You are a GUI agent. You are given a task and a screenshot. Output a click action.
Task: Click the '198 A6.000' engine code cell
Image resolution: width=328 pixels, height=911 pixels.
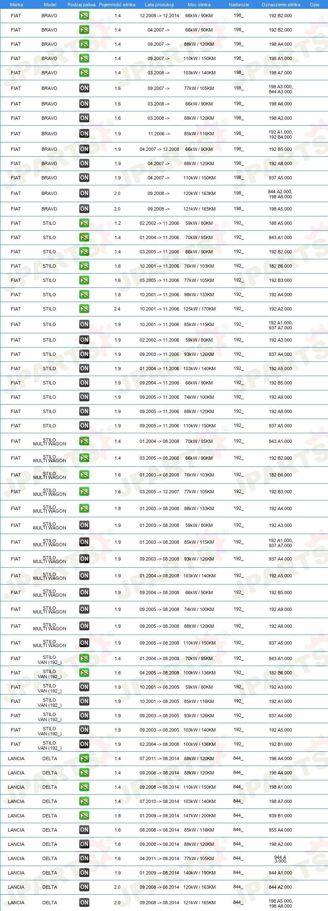(281, 104)
